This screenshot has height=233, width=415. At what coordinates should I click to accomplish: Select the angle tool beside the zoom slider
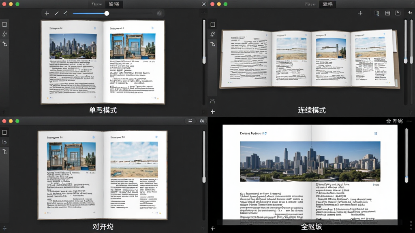tap(65, 13)
